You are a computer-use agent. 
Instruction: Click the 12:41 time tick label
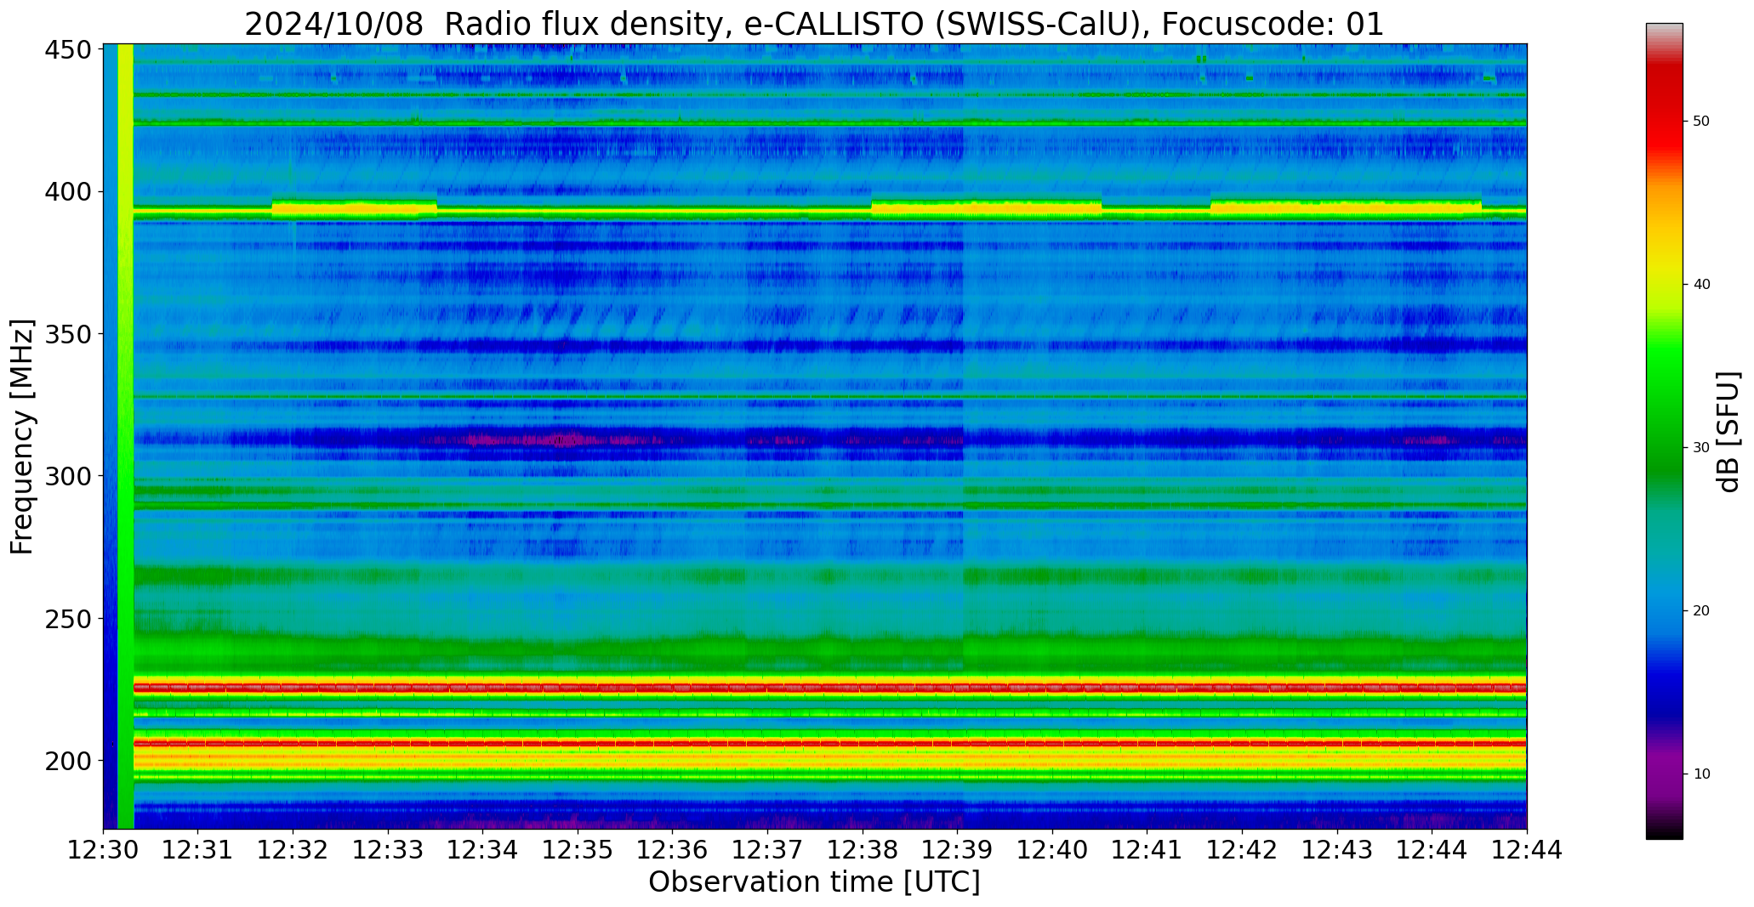[x=1148, y=849]
